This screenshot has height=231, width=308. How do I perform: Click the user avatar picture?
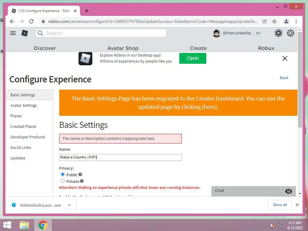point(217,33)
